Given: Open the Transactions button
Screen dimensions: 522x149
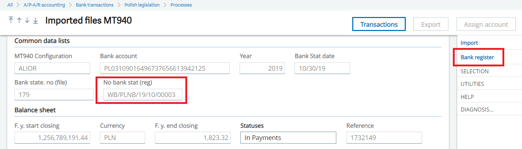Looking at the screenshot, I should (379, 24).
